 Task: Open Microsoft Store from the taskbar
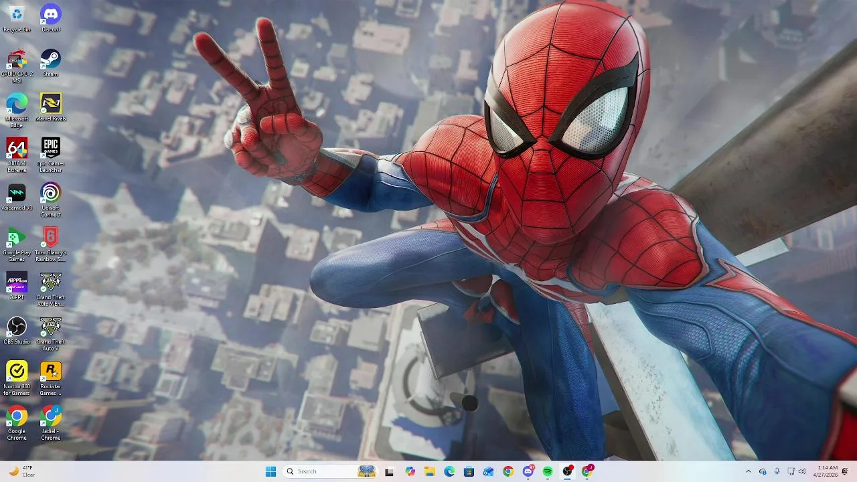click(469, 471)
